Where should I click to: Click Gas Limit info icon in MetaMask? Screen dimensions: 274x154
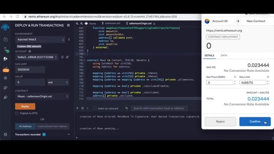[x=268, y=77]
